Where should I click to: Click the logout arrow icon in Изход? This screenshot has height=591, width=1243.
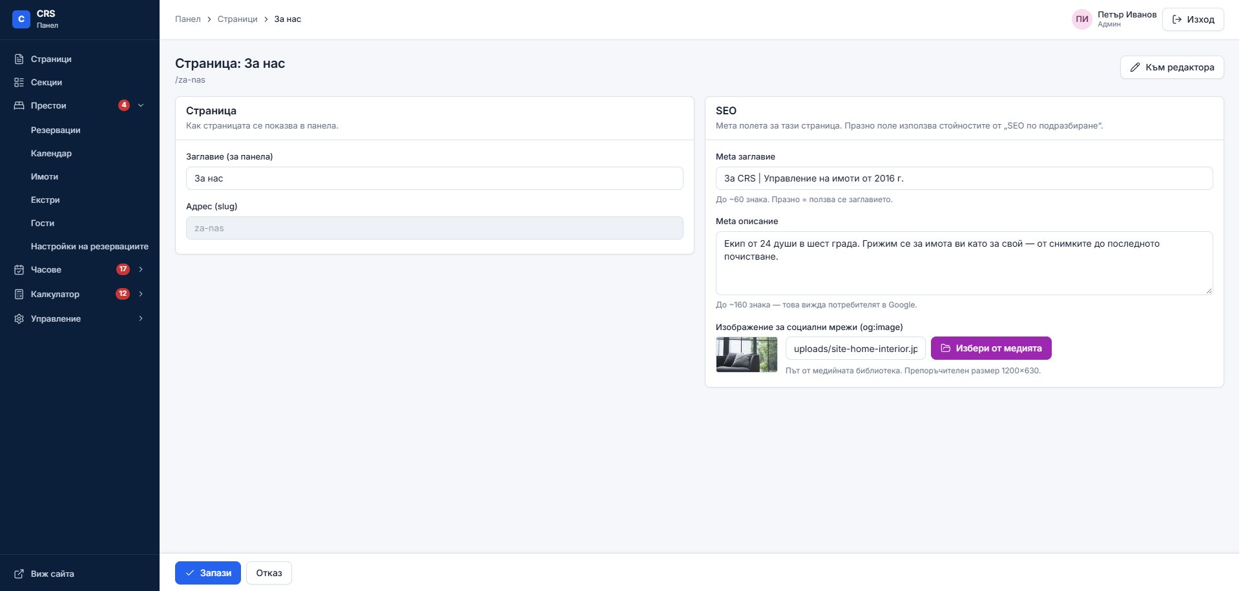click(x=1177, y=19)
